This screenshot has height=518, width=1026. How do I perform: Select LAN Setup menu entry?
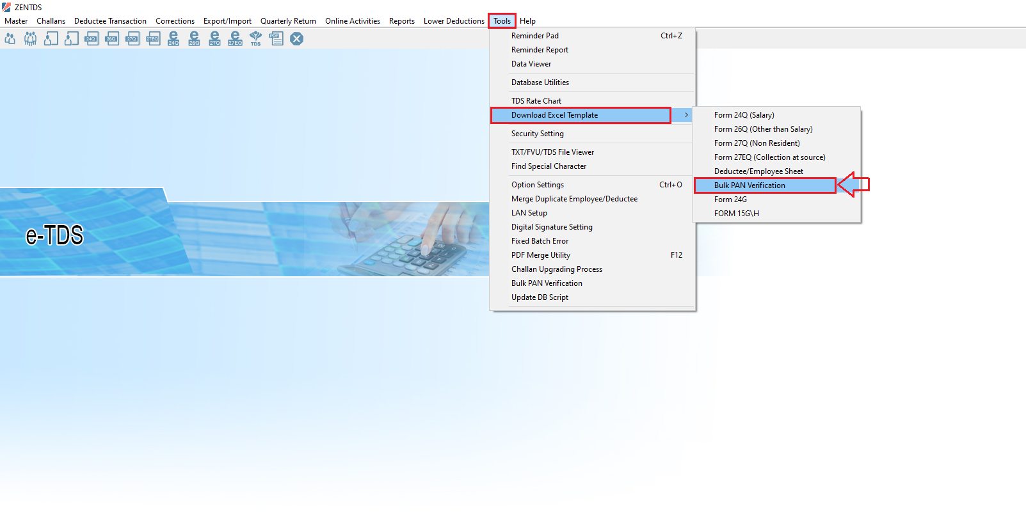click(593, 213)
